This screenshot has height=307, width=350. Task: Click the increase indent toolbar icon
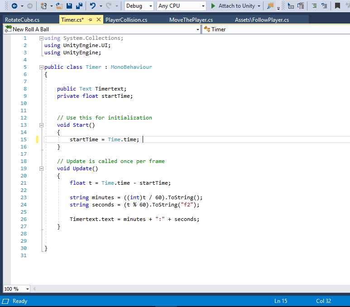(x=301, y=6)
